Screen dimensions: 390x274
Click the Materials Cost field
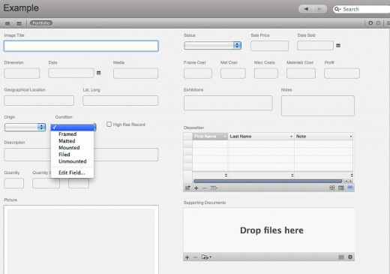tap(301, 74)
